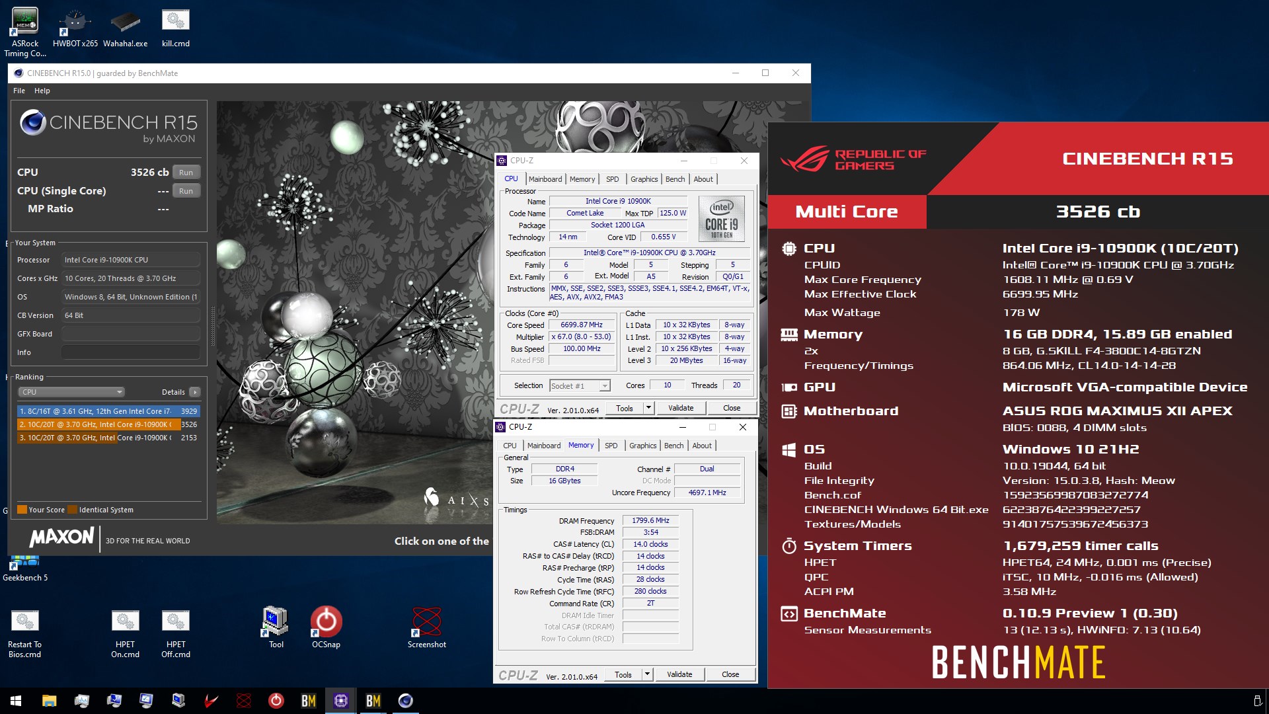This screenshot has height=714, width=1269.
Task: Open the Screenshot desktop shortcut
Action: point(426,627)
